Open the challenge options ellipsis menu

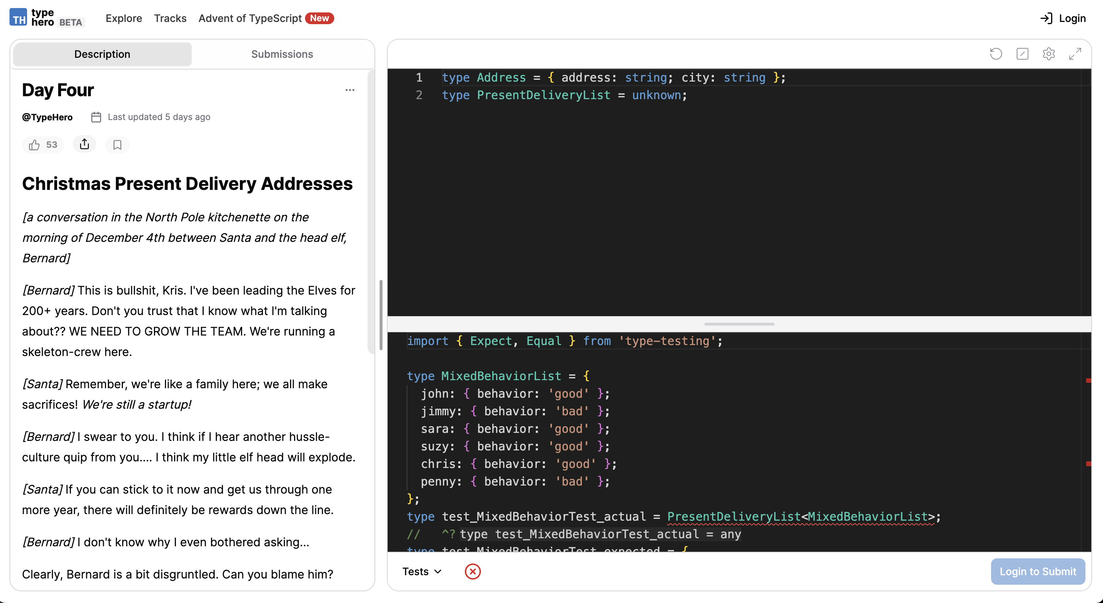(350, 90)
